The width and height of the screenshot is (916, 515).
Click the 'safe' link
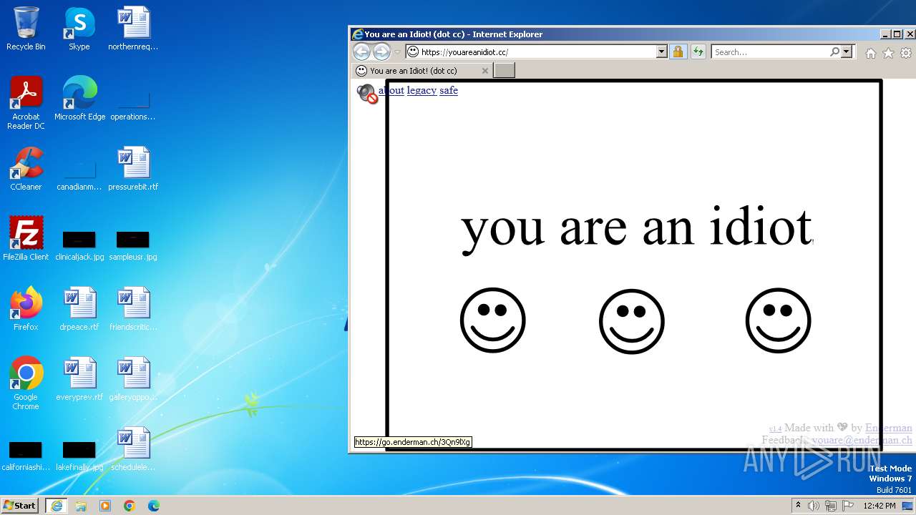click(x=449, y=90)
